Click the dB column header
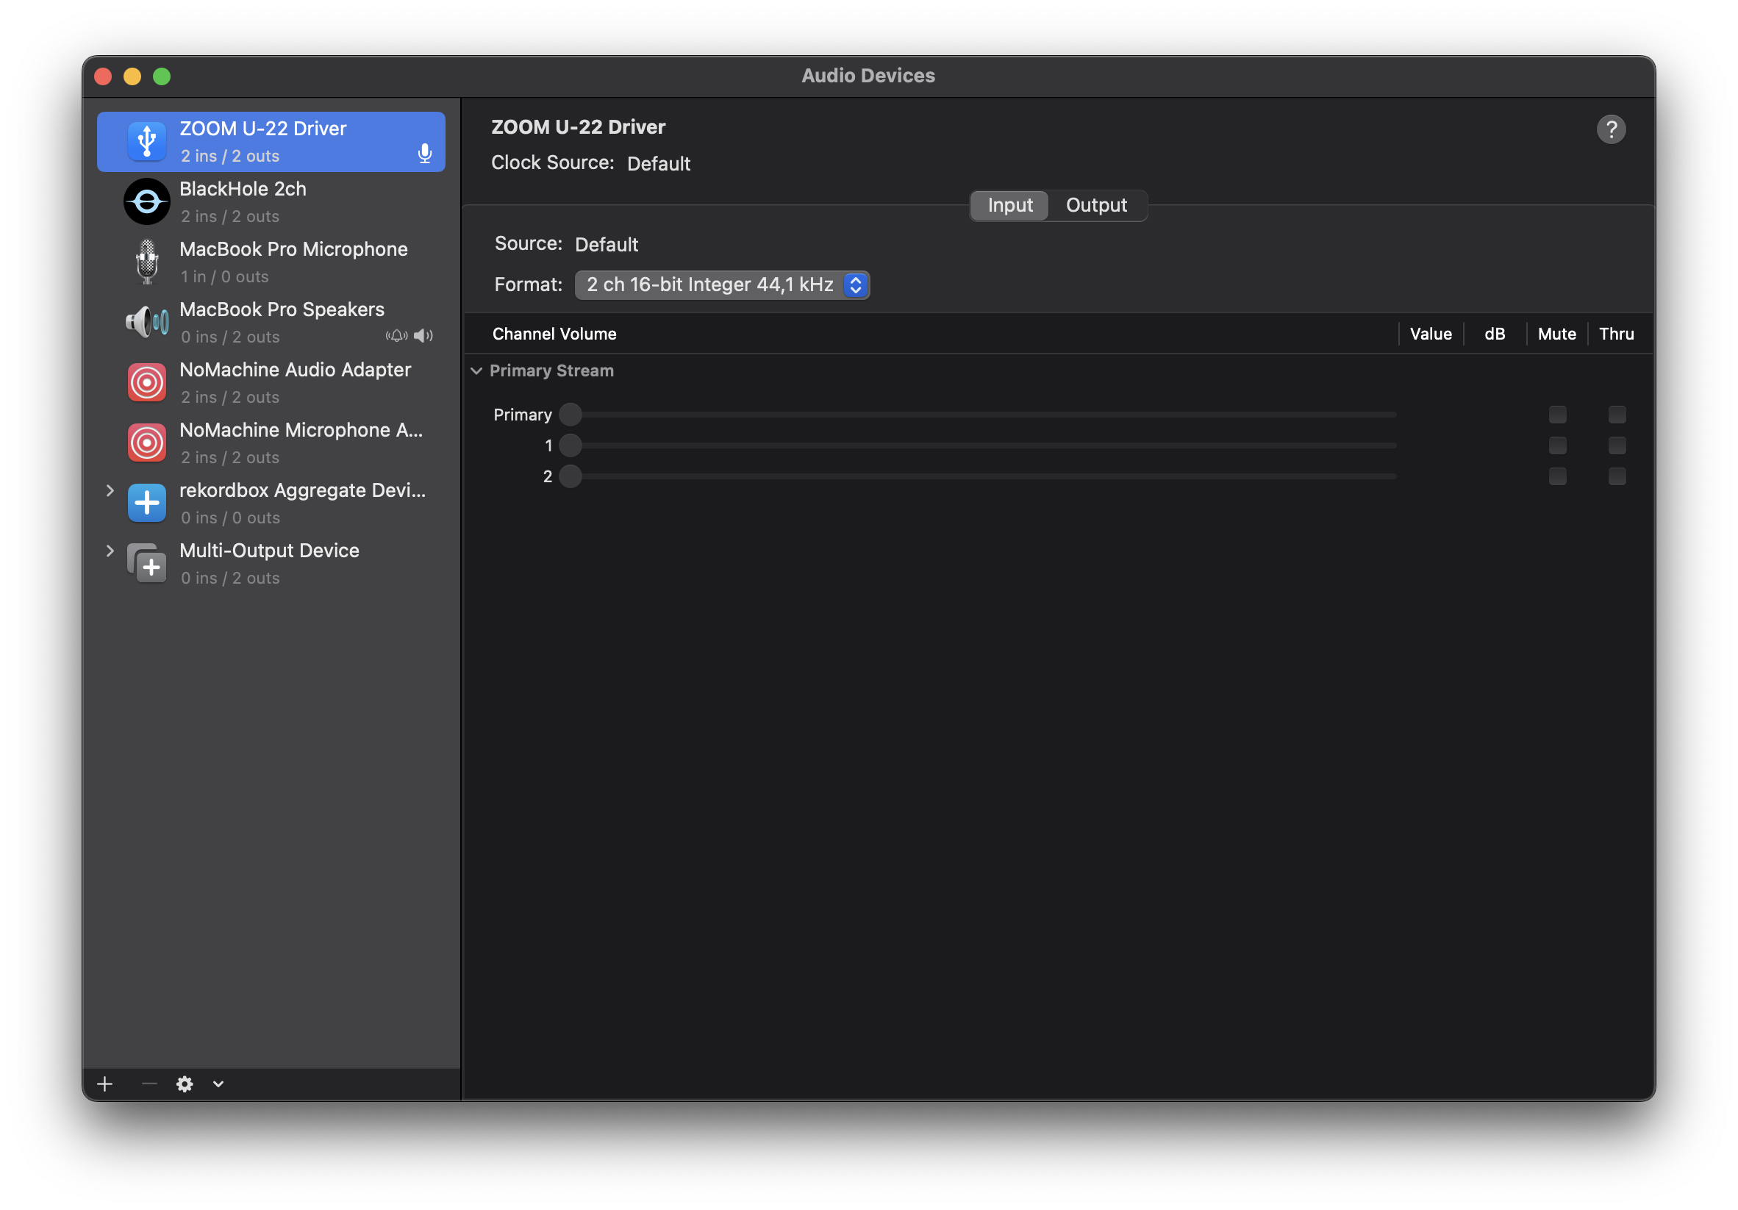Image resolution: width=1738 pixels, height=1210 pixels. click(1494, 334)
